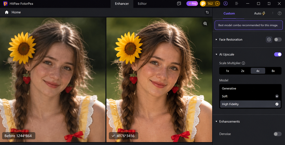Click the crop tool icon

coord(207,12)
